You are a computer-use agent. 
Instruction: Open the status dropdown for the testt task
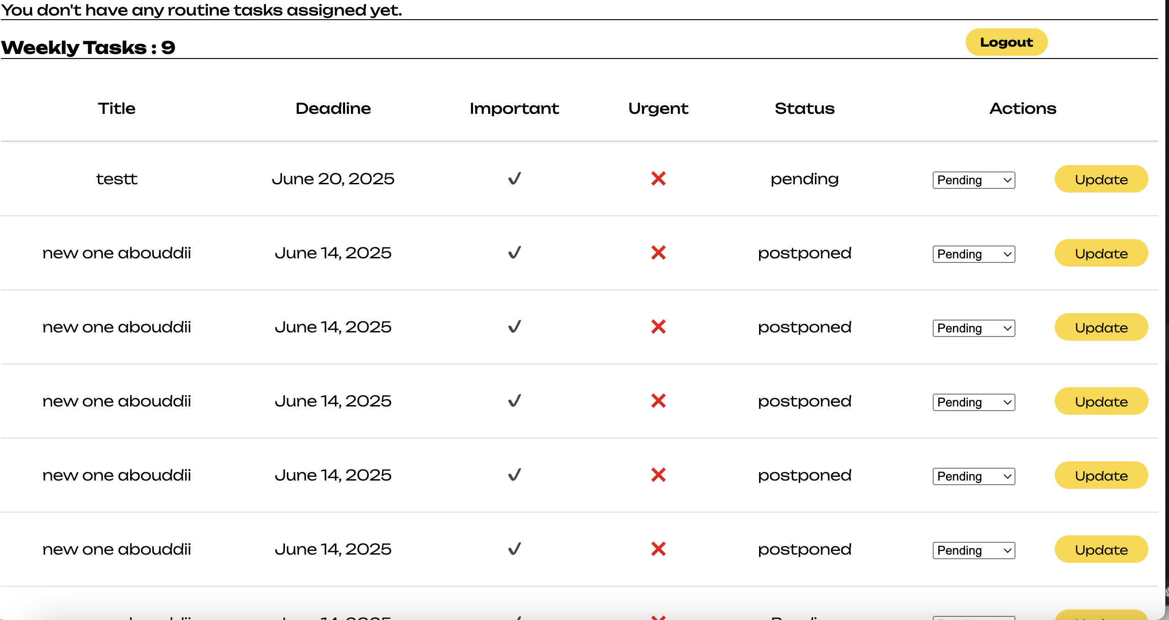tap(973, 180)
